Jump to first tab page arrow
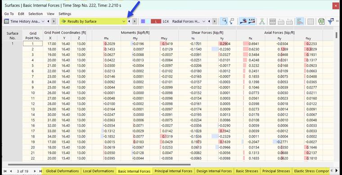Screen dimensions: 342x175 click(5, 171)
